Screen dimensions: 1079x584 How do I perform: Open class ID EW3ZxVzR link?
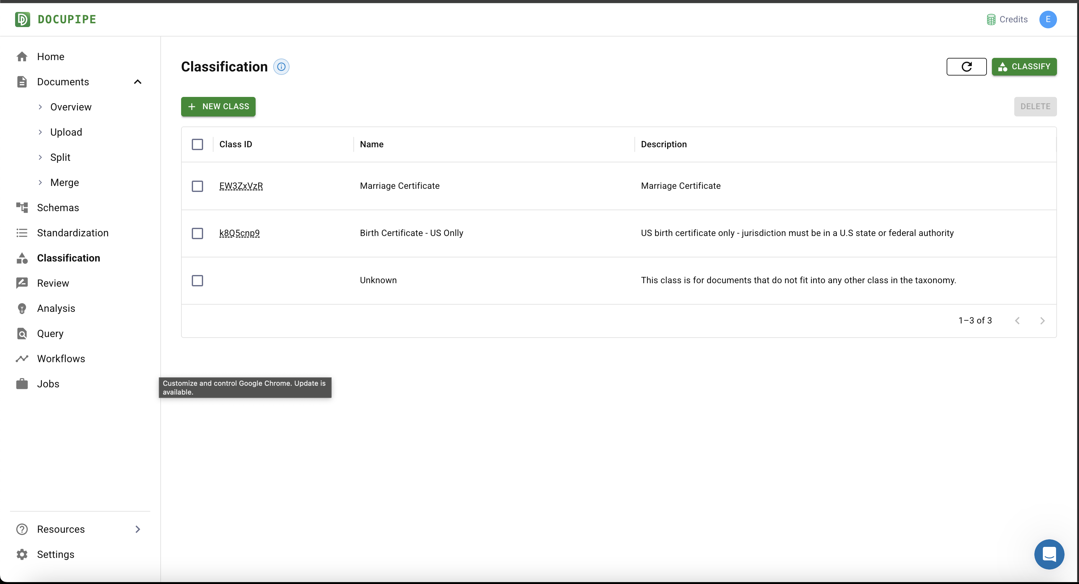pyautogui.click(x=241, y=186)
